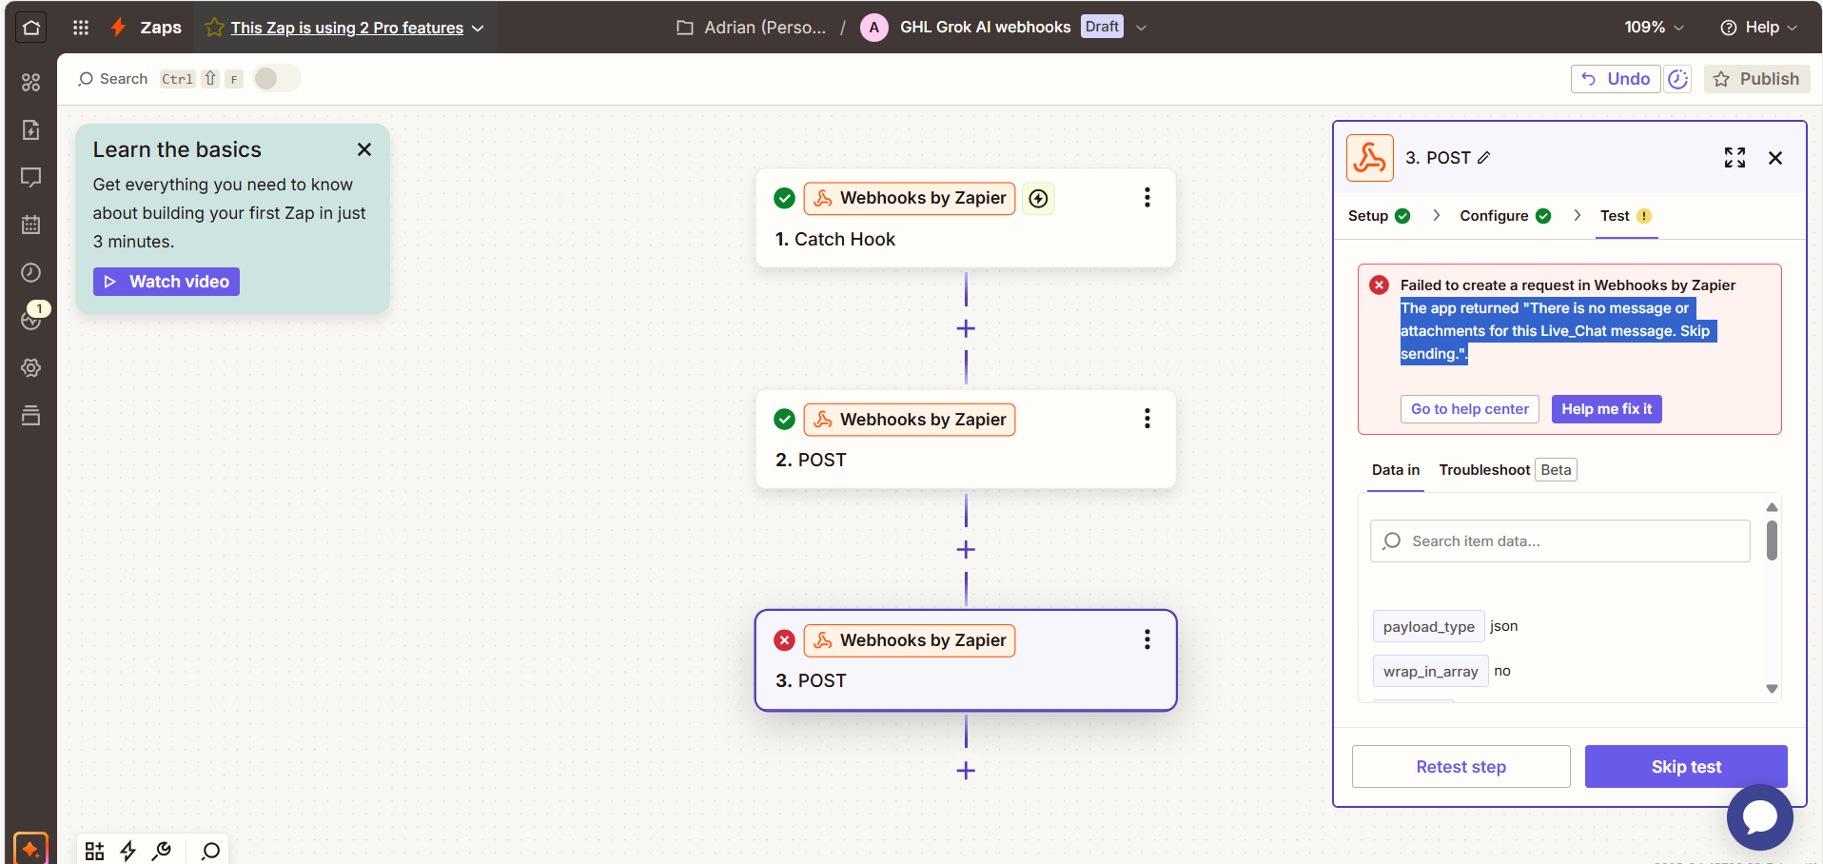Image resolution: width=1823 pixels, height=864 pixels.
Task: Click the Webhooks app icon in step panel
Action: click(x=1370, y=158)
